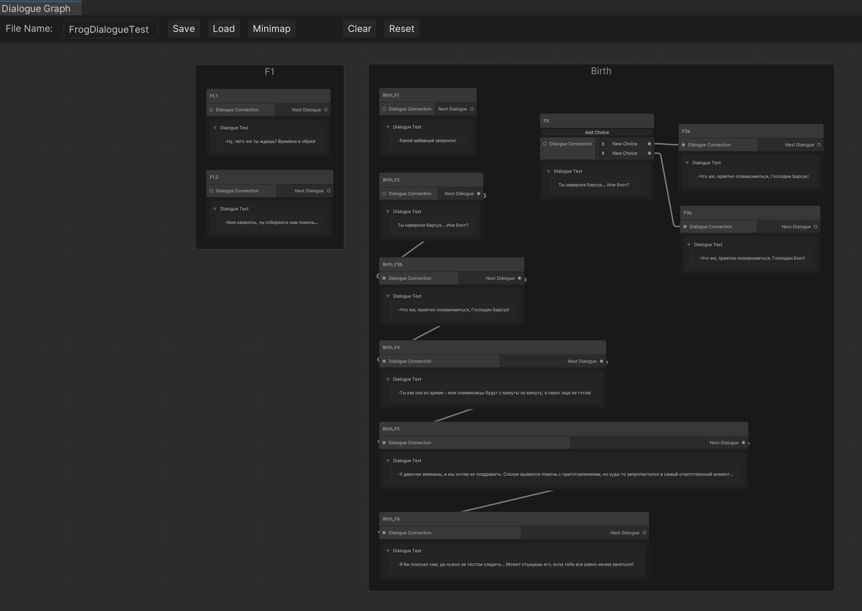The width and height of the screenshot is (862, 611).
Task: Click Birth_F1 Next Dialogue output port
Action: tap(472, 109)
